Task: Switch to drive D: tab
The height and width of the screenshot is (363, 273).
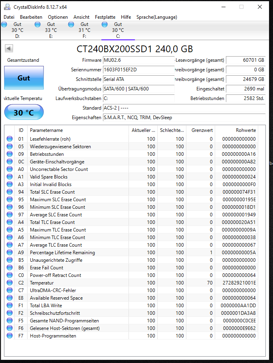Action: [18, 30]
